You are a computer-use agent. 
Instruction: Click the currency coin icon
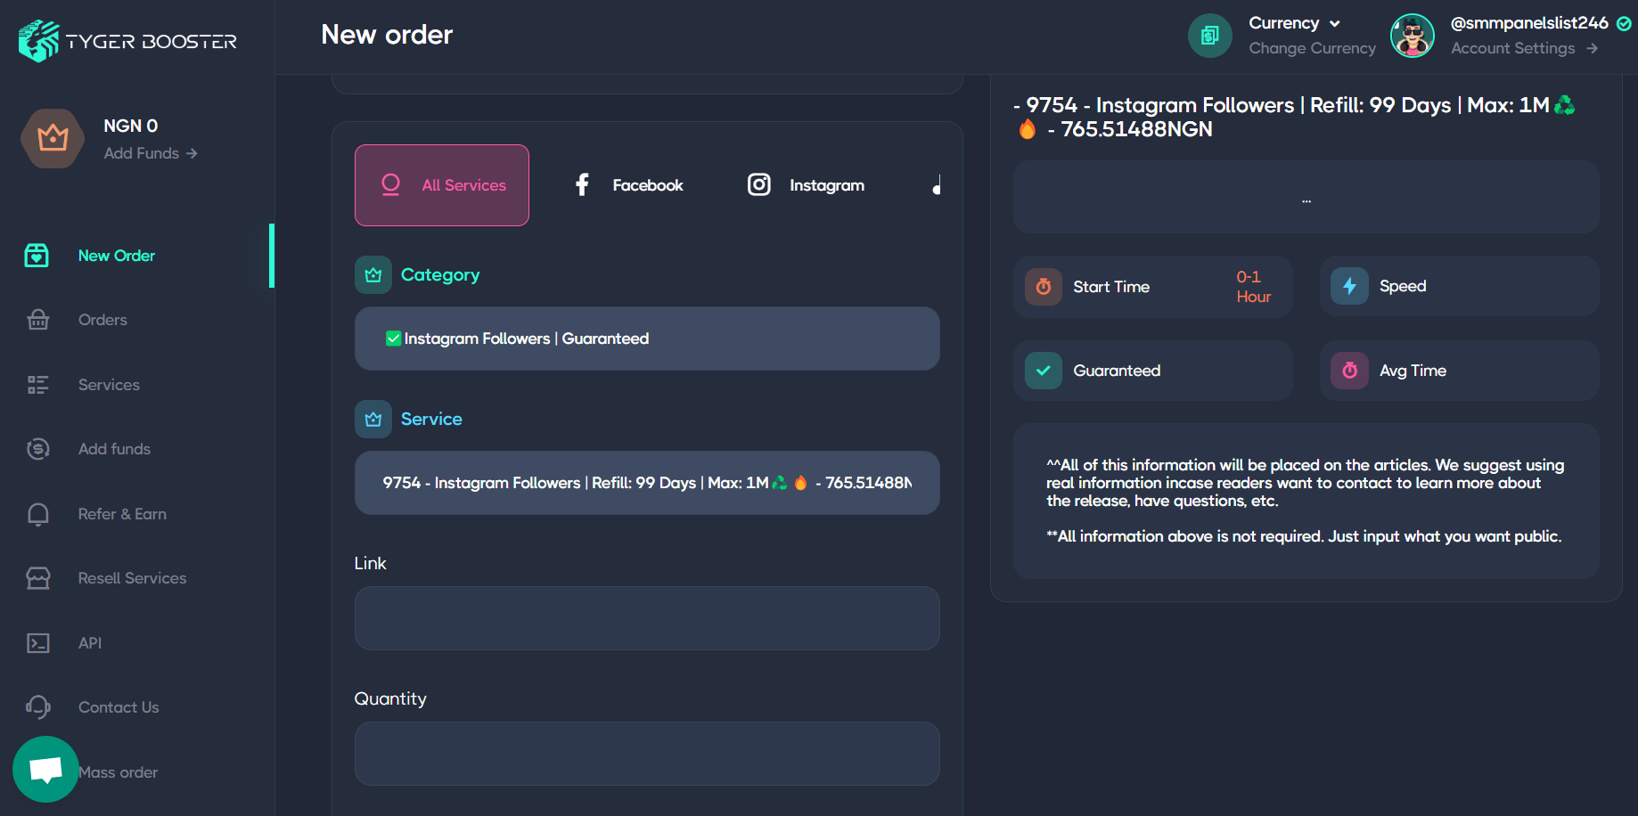tap(1209, 36)
